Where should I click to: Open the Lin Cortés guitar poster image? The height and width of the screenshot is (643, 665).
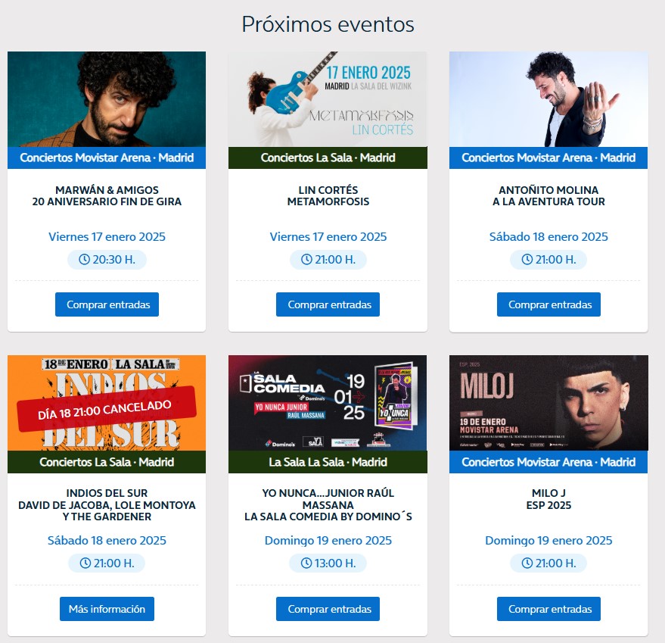tap(328, 99)
